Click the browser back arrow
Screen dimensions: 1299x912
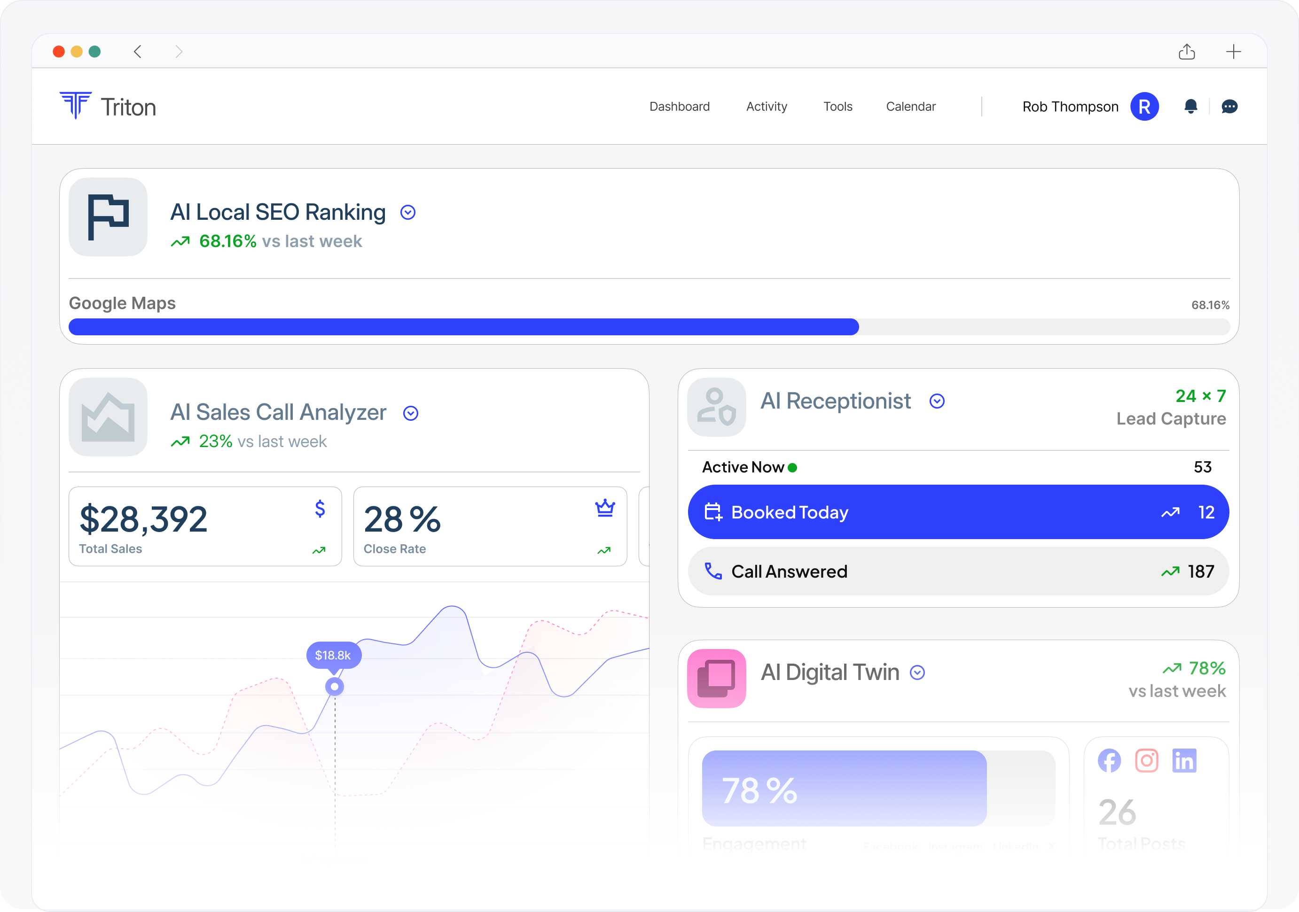point(138,52)
